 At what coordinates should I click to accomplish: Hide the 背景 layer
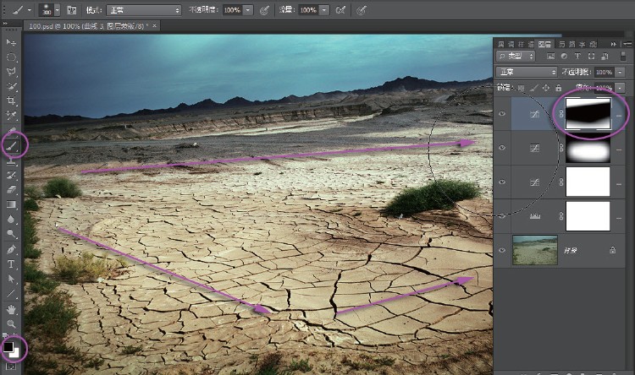click(x=502, y=250)
